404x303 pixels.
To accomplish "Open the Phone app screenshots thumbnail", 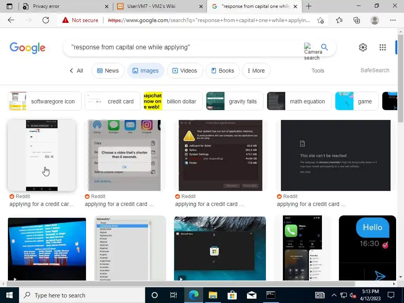I will pyautogui.click(x=302, y=248).
